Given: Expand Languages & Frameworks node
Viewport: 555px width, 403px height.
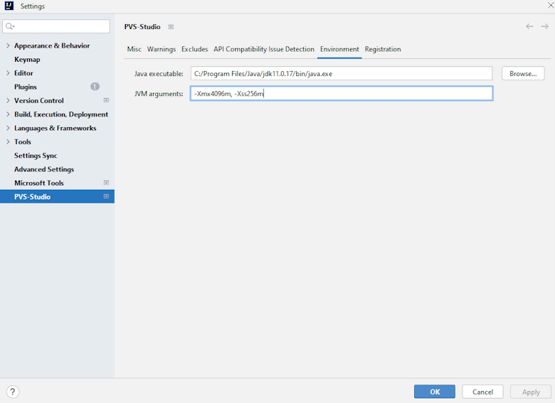Looking at the screenshot, I should (x=8, y=128).
